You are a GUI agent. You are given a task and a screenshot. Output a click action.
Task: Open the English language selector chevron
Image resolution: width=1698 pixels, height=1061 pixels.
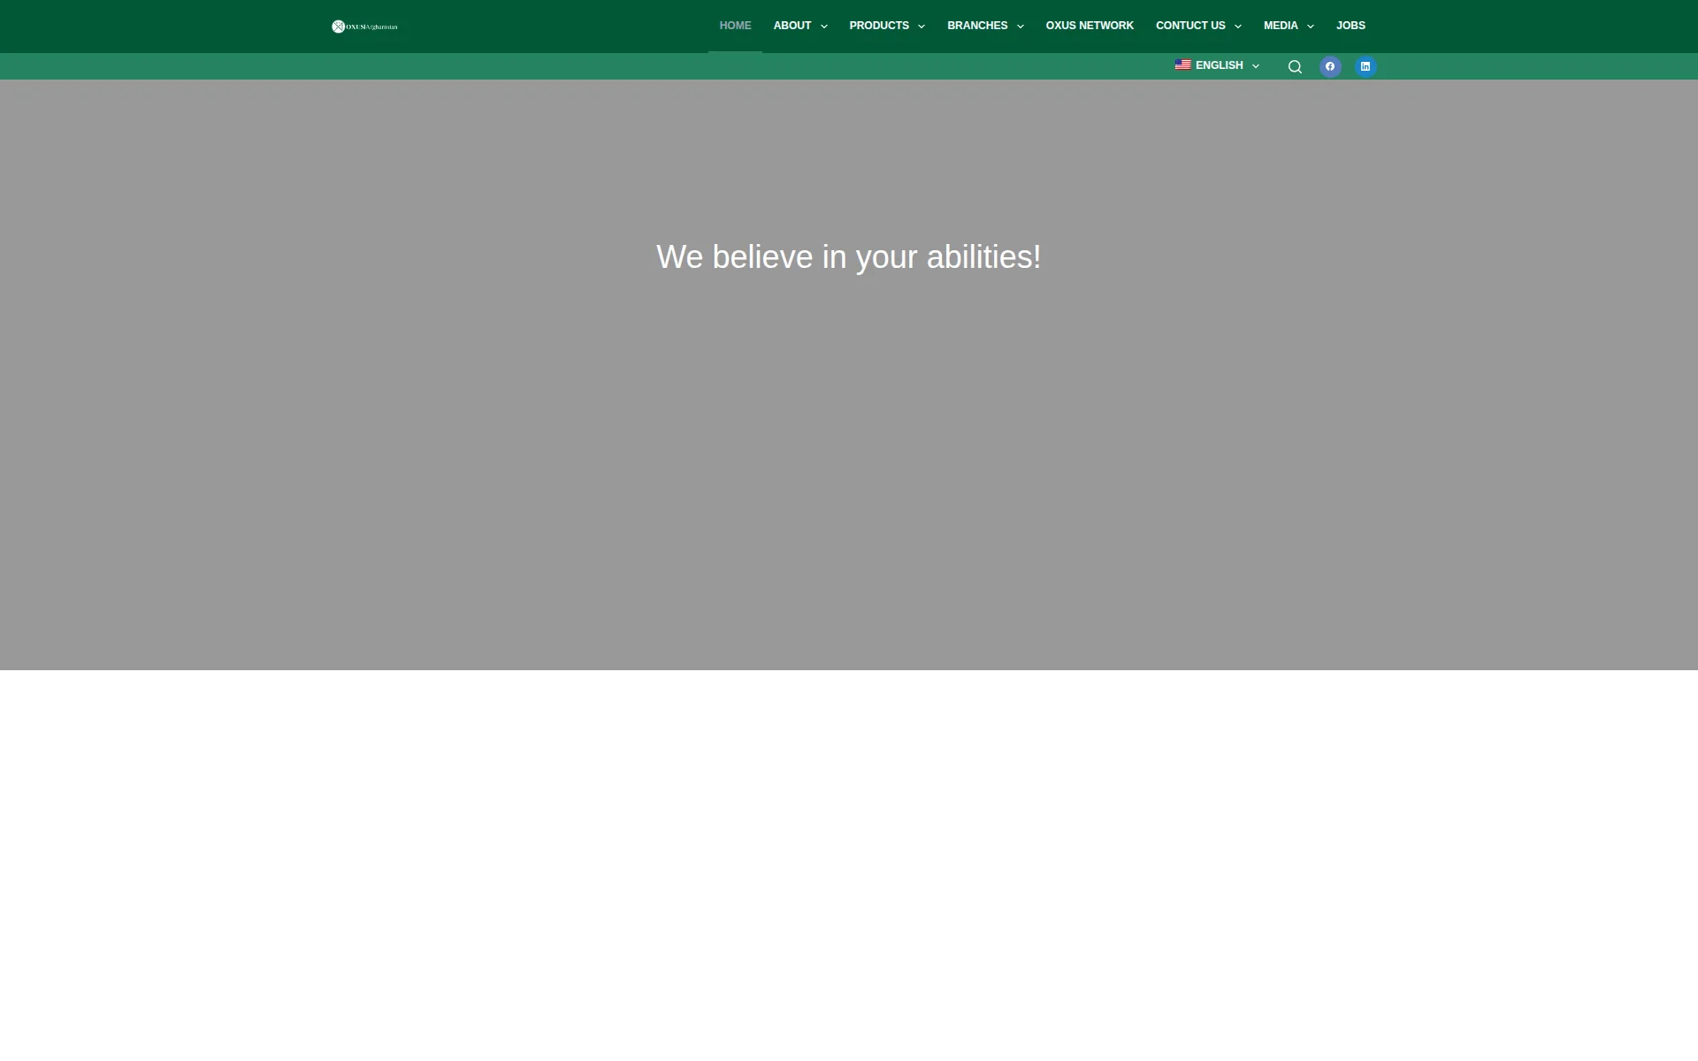coord(1256,66)
